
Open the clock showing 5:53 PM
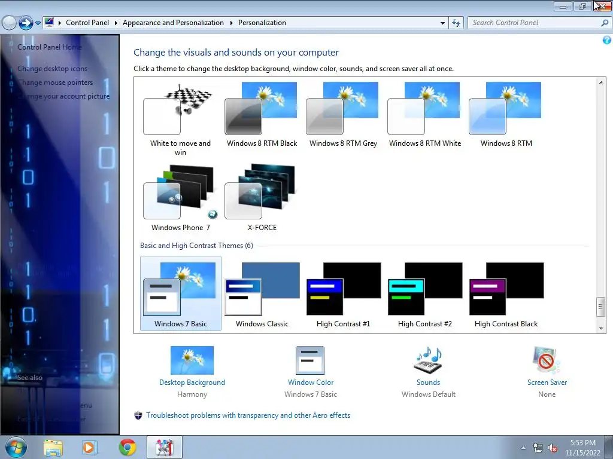tap(582, 447)
